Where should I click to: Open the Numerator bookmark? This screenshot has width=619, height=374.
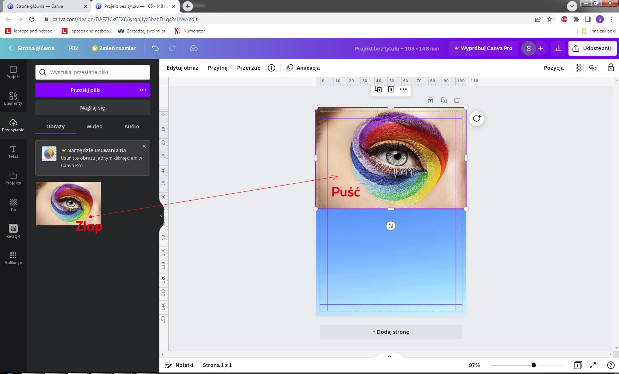pos(190,31)
